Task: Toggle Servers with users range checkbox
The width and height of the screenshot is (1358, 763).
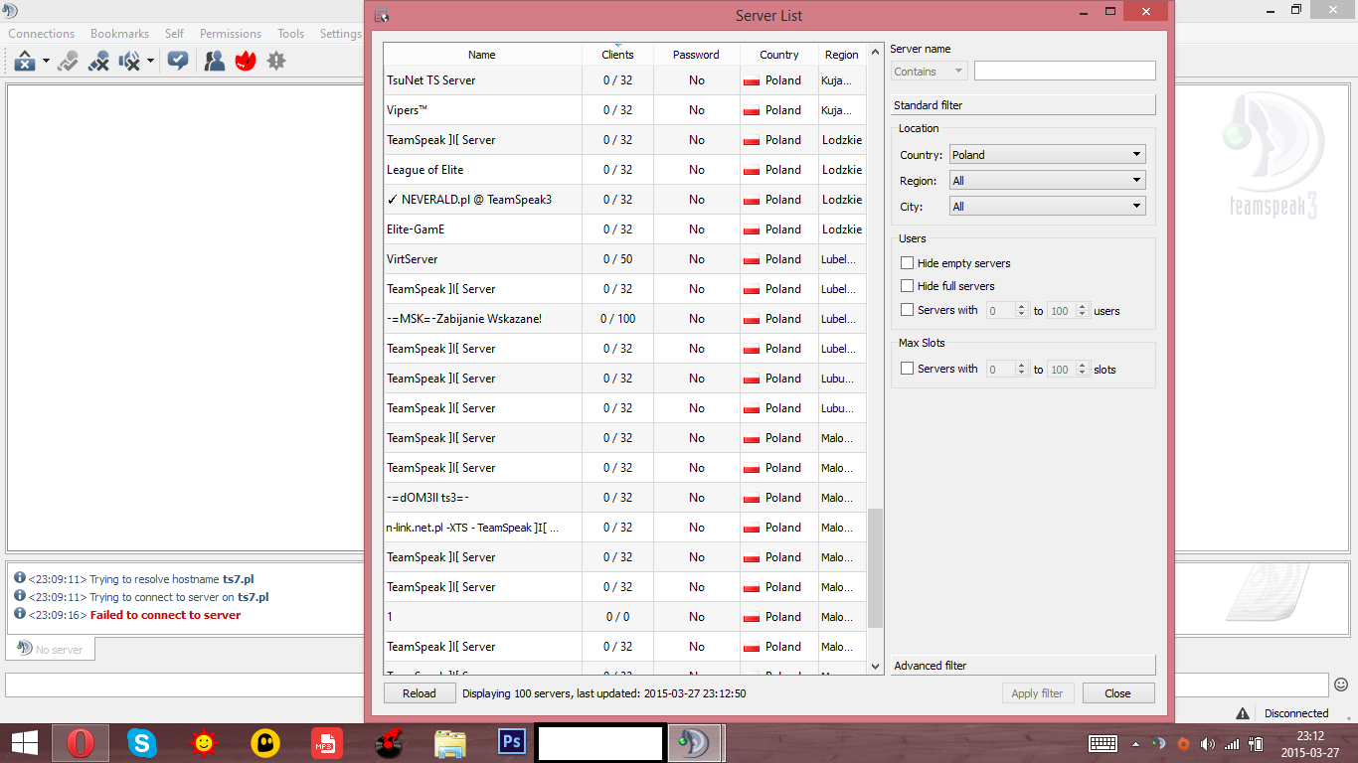Action: point(907,310)
